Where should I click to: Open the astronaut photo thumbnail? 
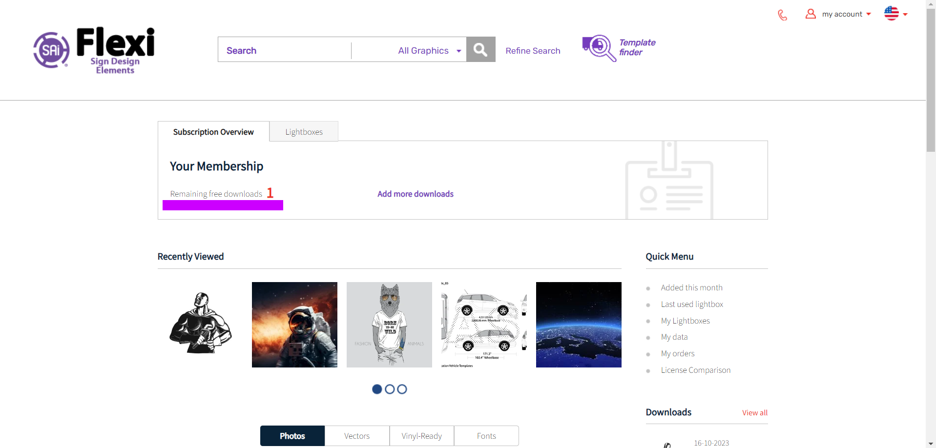294,324
